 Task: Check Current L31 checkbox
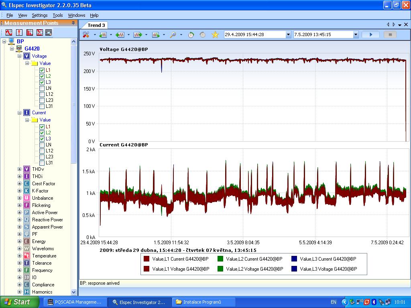[42, 163]
